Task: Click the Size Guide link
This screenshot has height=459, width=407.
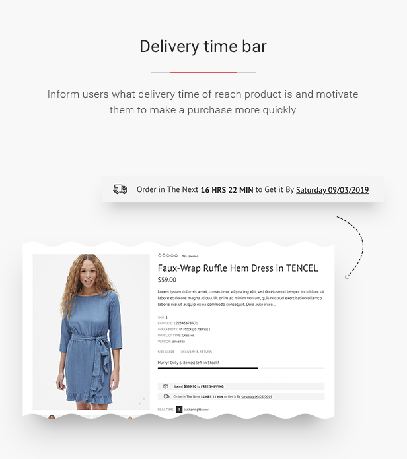Action: coord(166,352)
